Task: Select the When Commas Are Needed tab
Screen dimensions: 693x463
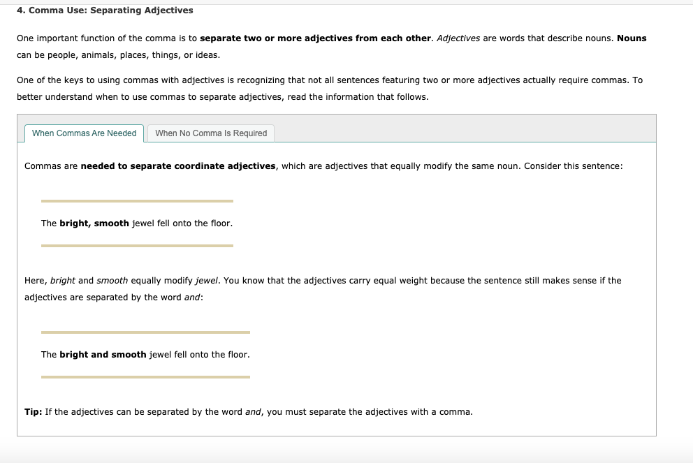Action: (83, 133)
